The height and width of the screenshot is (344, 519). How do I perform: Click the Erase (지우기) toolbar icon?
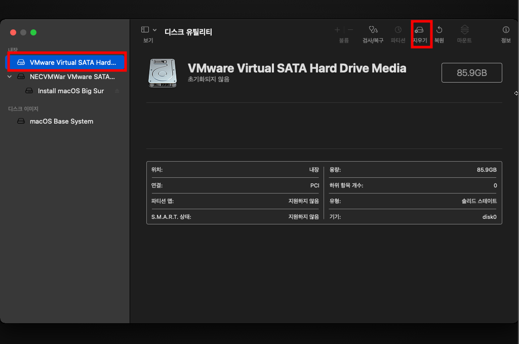click(x=419, y=30)
